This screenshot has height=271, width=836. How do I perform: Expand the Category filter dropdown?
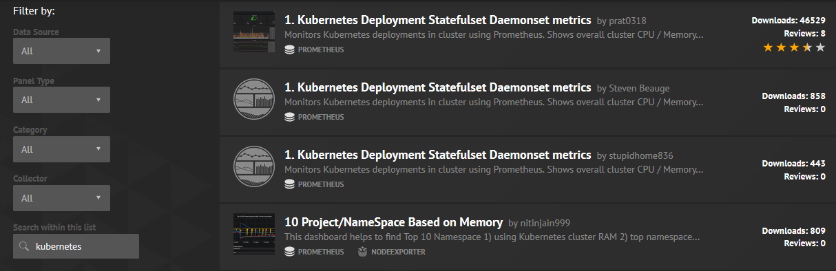coord(61,149)
